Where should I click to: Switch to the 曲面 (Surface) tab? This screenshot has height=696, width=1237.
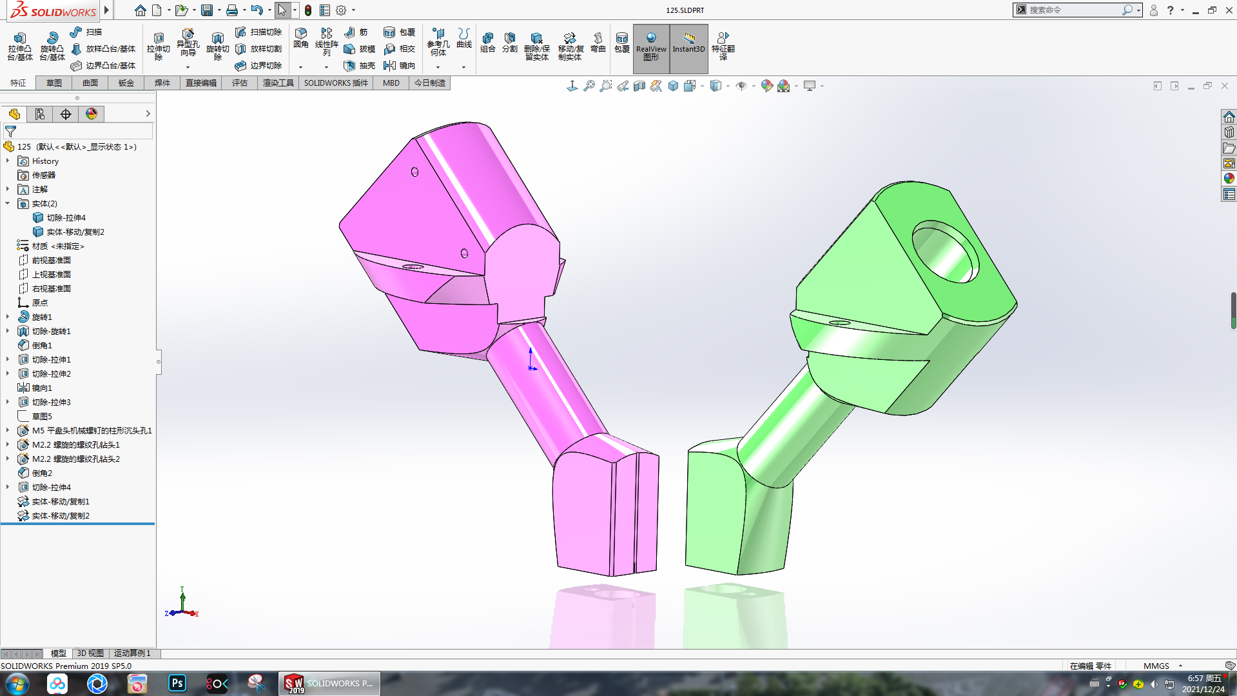(90, 83)
